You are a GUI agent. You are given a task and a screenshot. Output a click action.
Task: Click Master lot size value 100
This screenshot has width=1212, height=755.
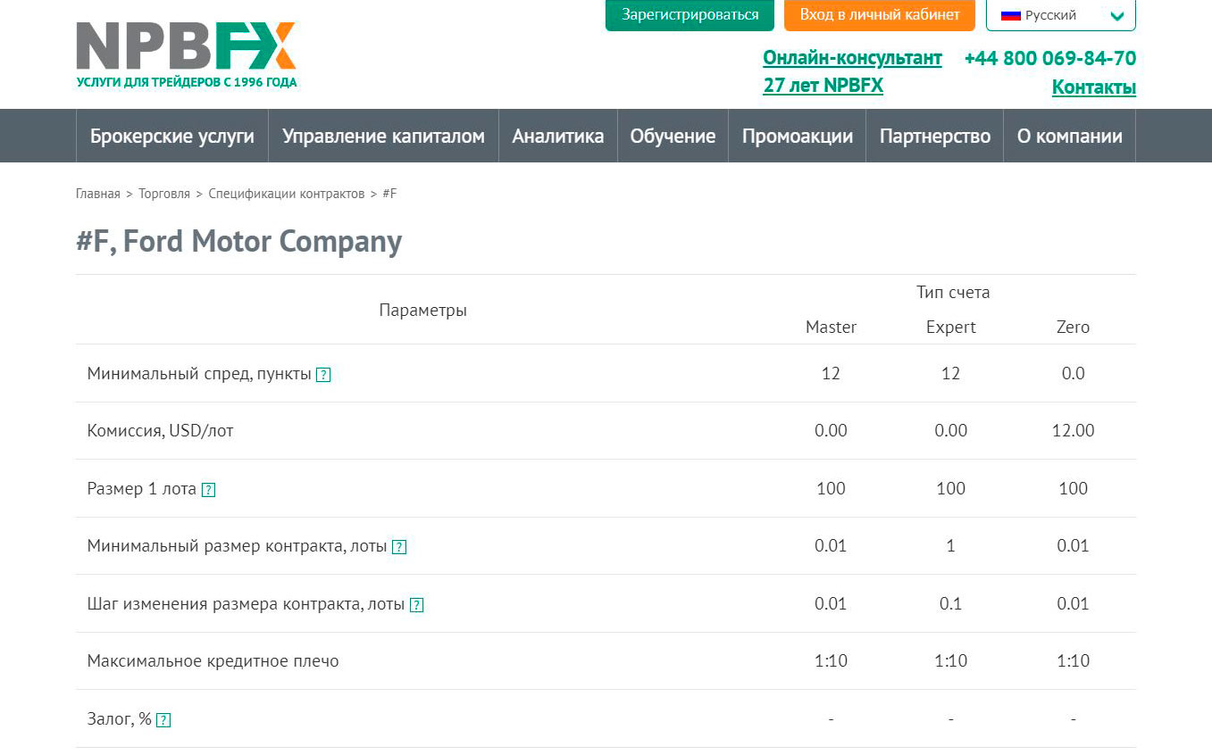point(831,489)
